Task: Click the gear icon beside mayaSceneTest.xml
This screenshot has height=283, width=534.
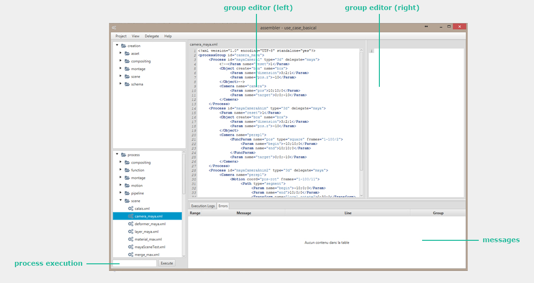Action: [131, 247]
